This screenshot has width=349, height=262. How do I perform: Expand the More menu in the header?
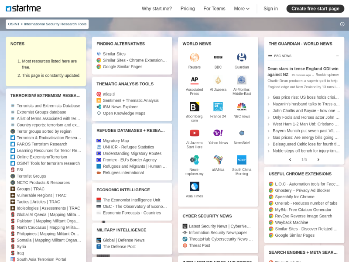coord(242,8)
